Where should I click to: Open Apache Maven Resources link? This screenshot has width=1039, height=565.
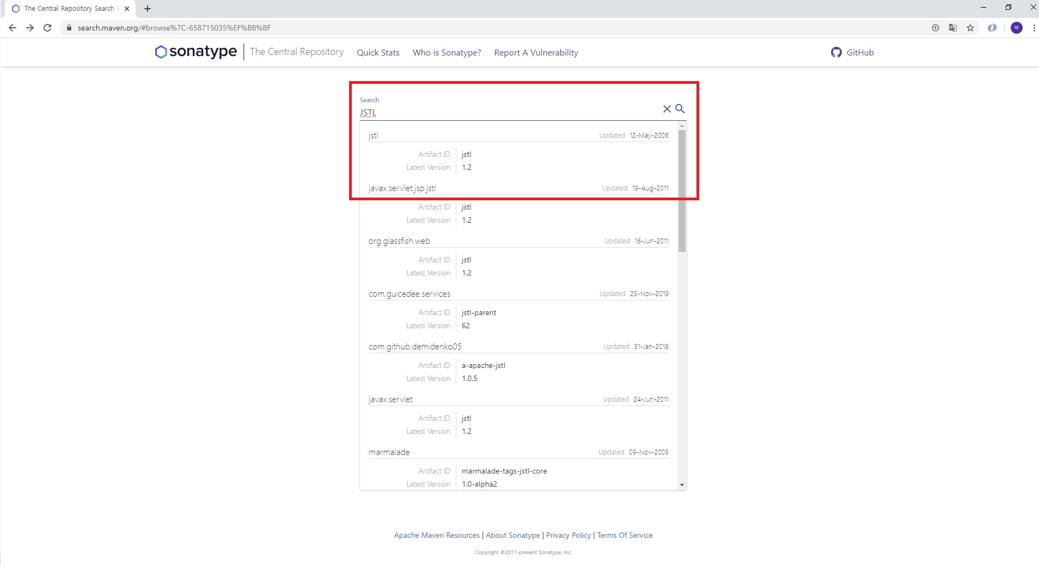[x=437, y=536]
